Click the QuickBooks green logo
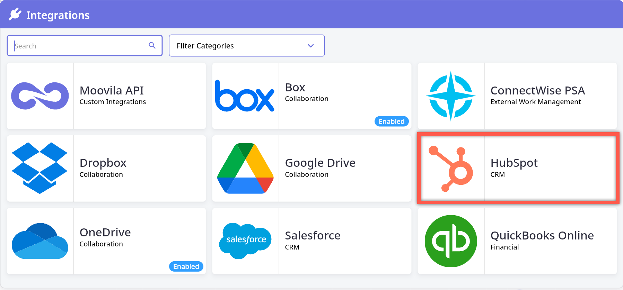The height and width of the screenshot is (290, 623). click(451, 241)
